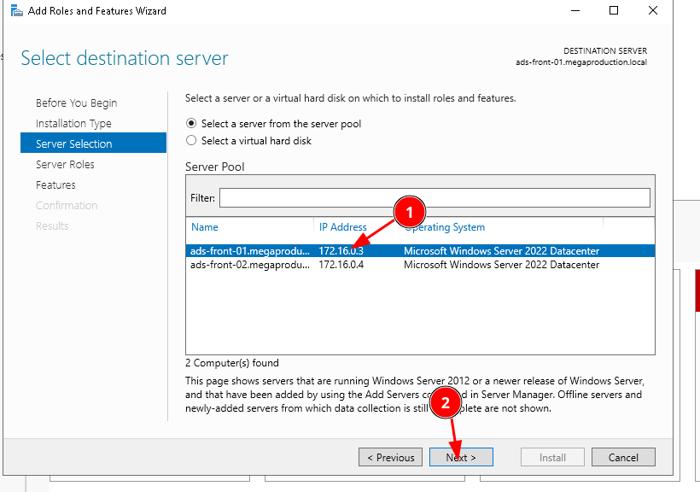The image size is (700, 492).
Task: Select the ads-front-01 server row
Action: point(249,251)
